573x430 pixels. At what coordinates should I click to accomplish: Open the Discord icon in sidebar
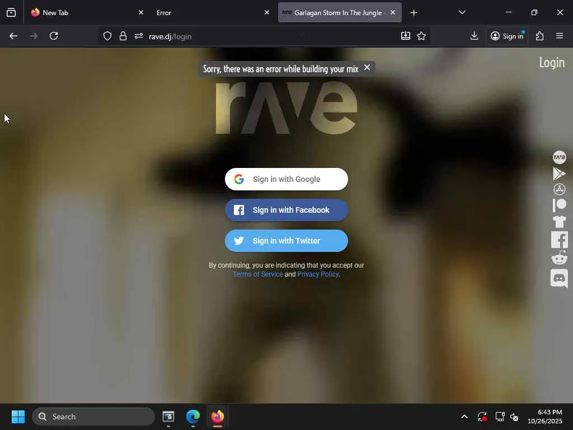(559, 278)
